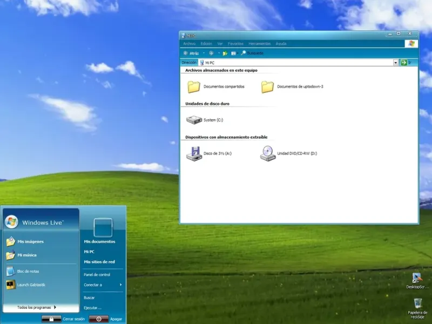Select the Disco de 3½ (A:) floppy drive
Image resolution: width=432 pixels, height=324 pixels.
209,153
